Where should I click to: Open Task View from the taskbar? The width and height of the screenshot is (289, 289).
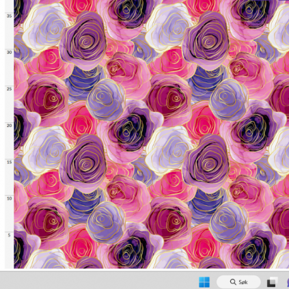[273, 282]
